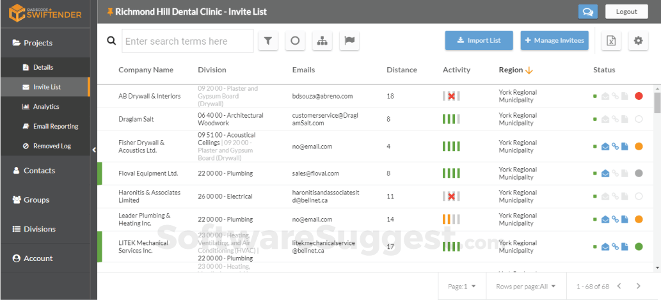Click the scrollbar down arrow
Screen dimensions: 661x300
click(657, 267)
